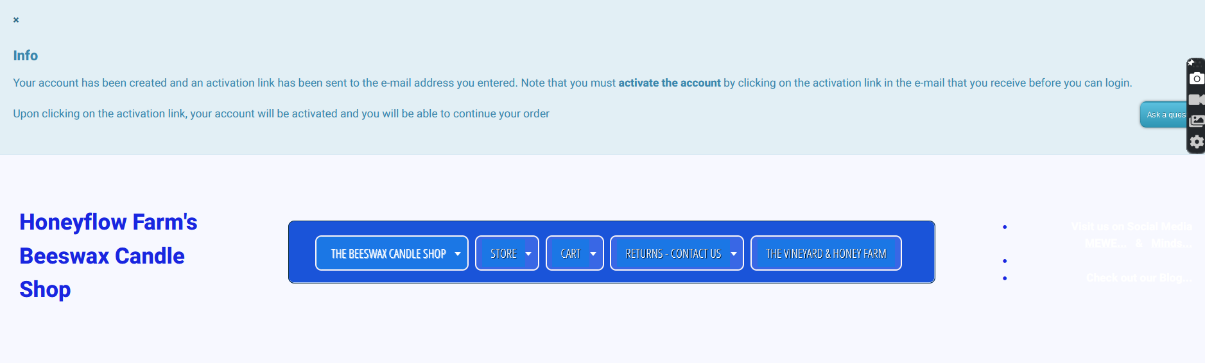Click the camera screenshot icon
The width and height of the screenshot is (1205, 363).
pos(1197,79)
